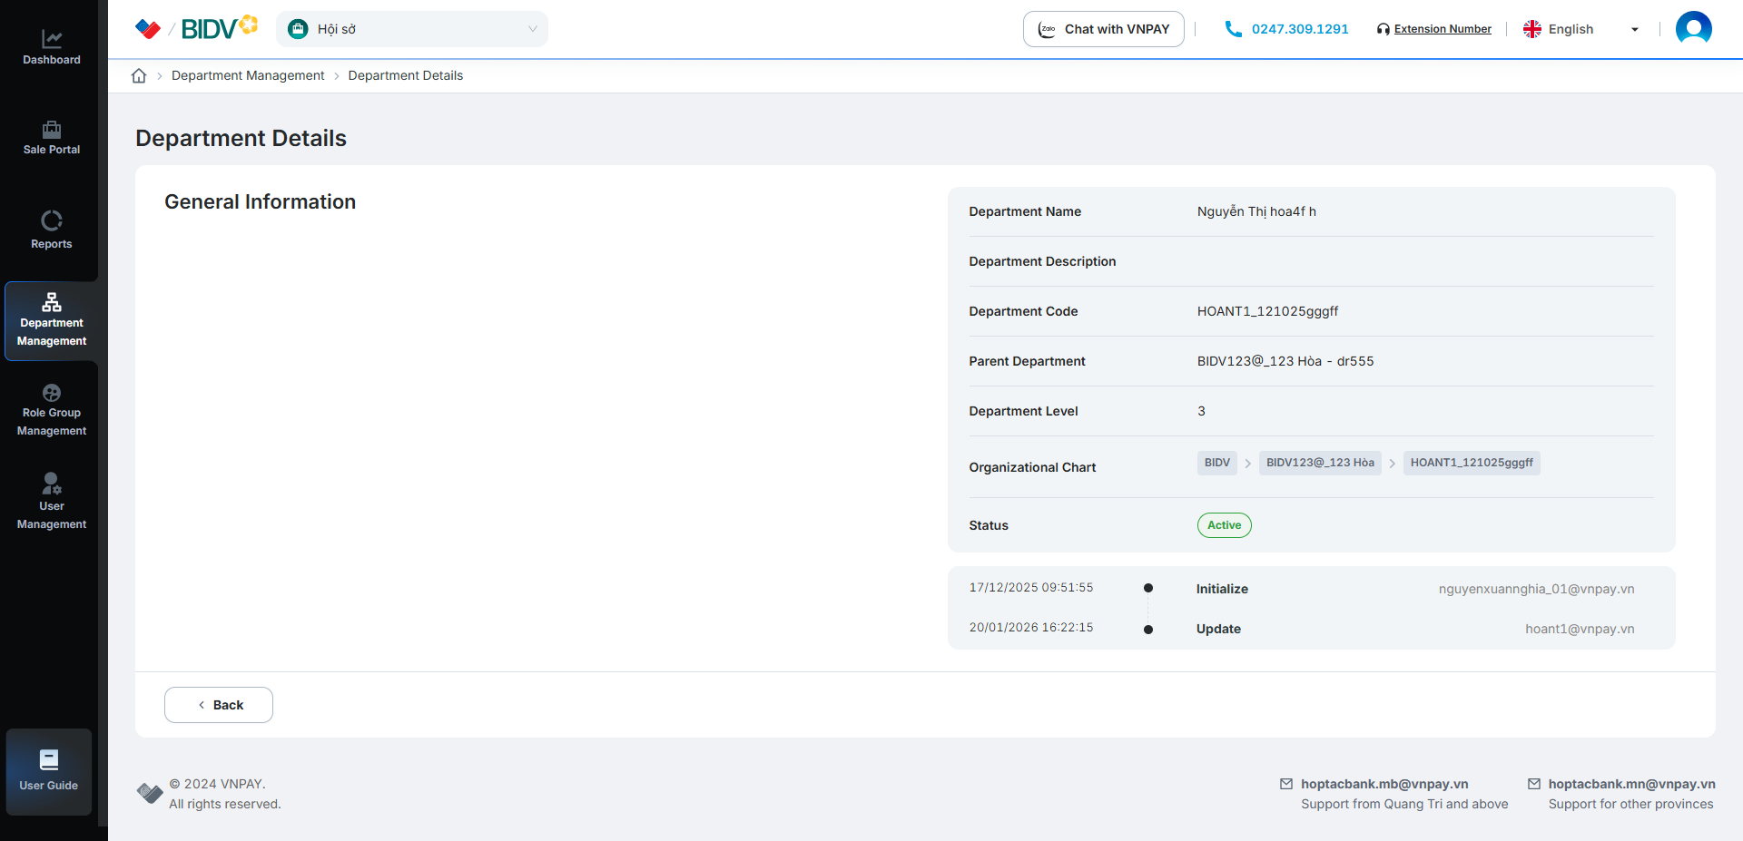
Task: Open the English language selector
Action: tap(1571, 29)
